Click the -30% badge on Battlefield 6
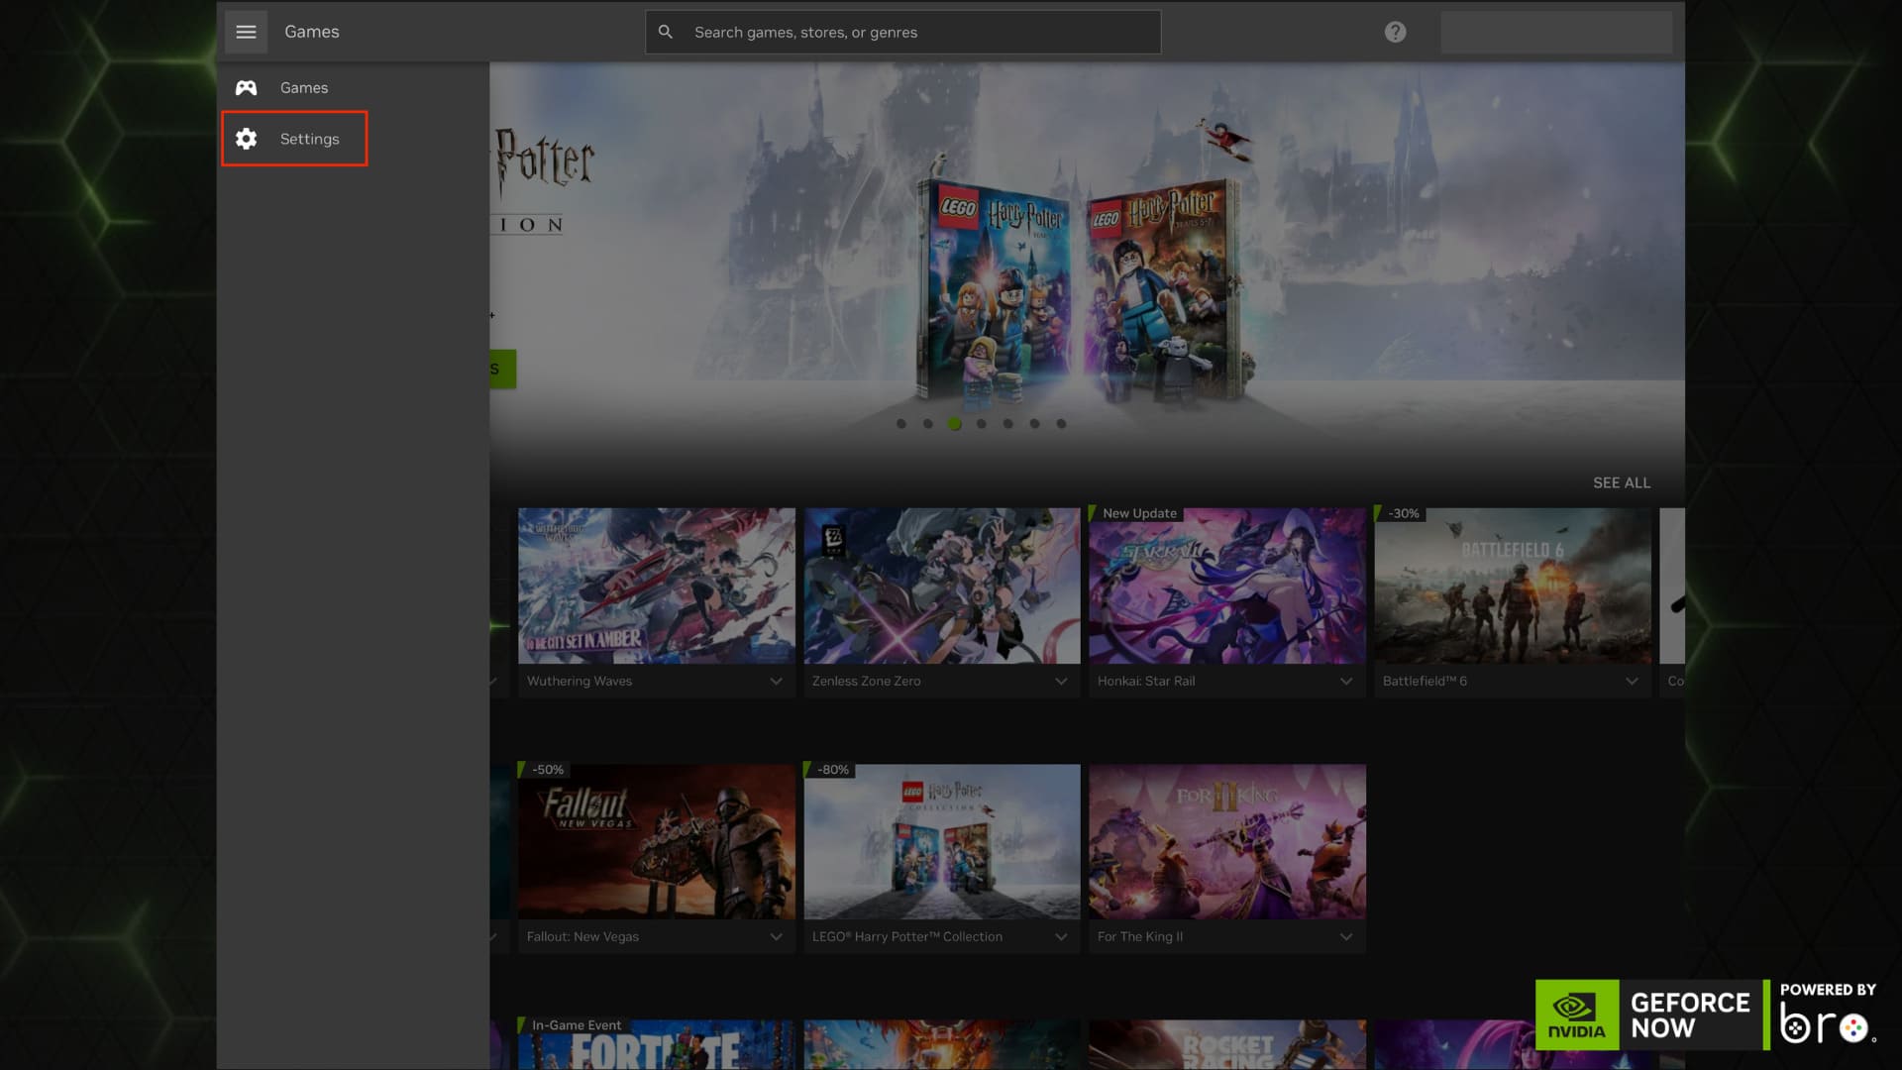Viewport: 1902px width, 1070px height. pos(1400,513)
